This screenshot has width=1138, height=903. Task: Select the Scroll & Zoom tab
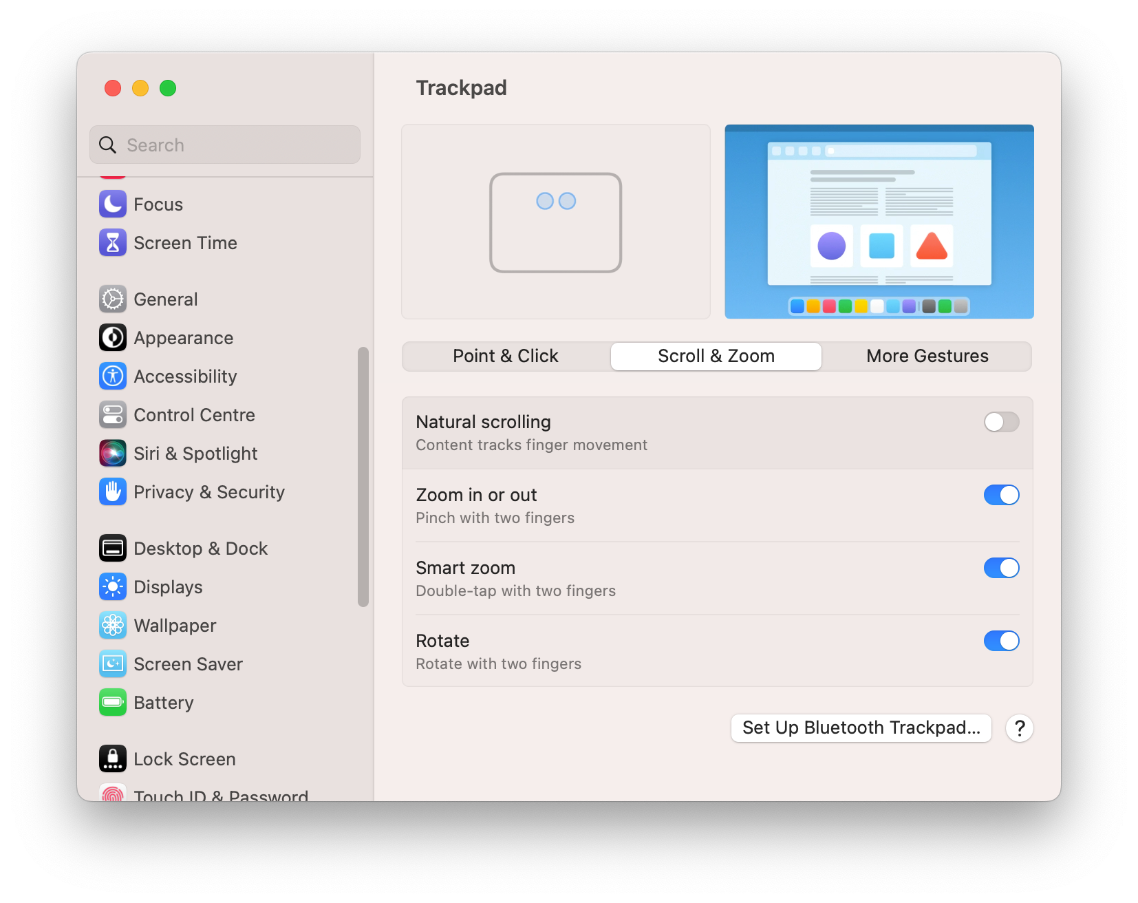(x=716, y=357)
